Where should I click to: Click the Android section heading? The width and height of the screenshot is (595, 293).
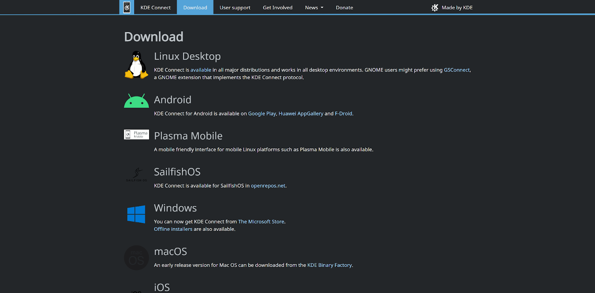[x=173, y=100]
